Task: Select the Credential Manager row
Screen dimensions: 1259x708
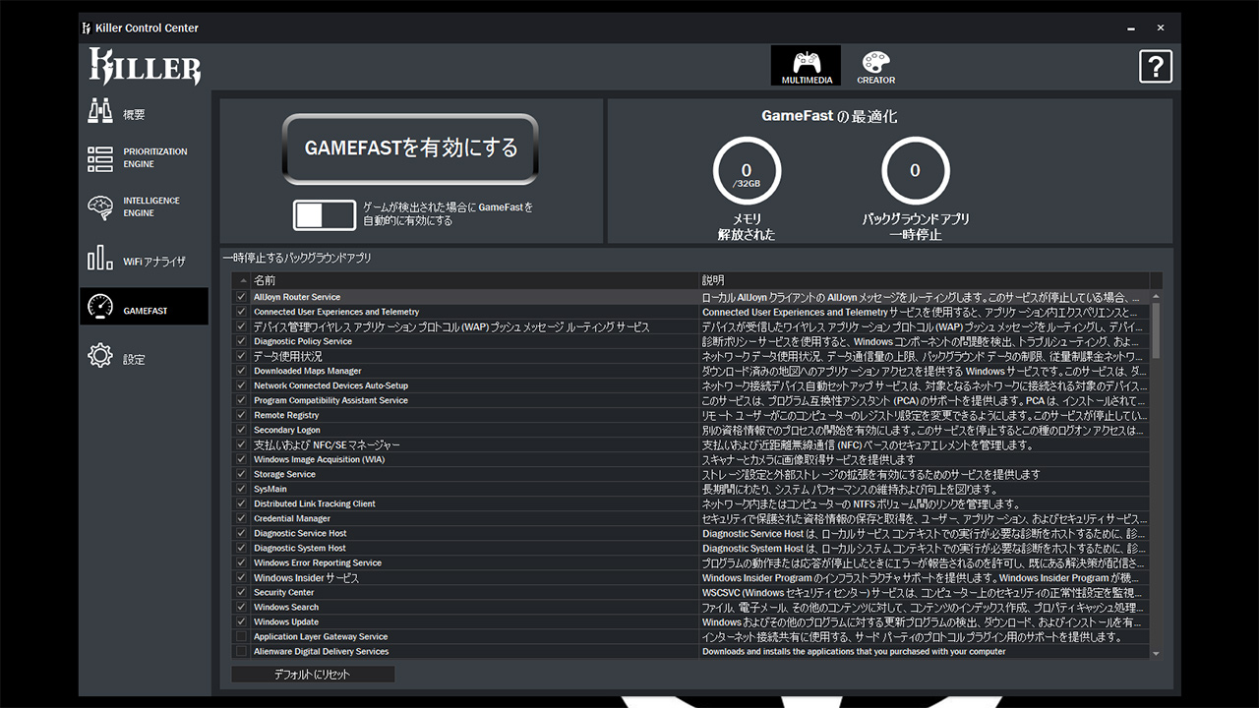Action: (690, 518)
